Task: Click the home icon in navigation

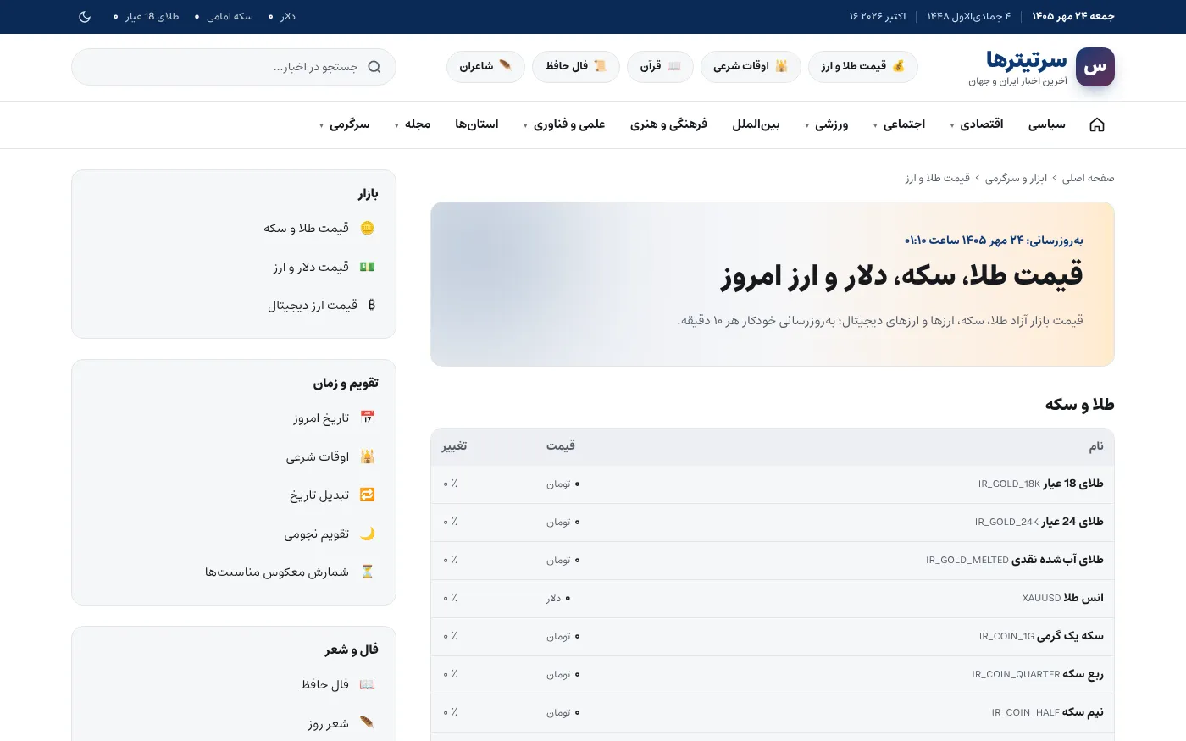Action: point(1097,124)
